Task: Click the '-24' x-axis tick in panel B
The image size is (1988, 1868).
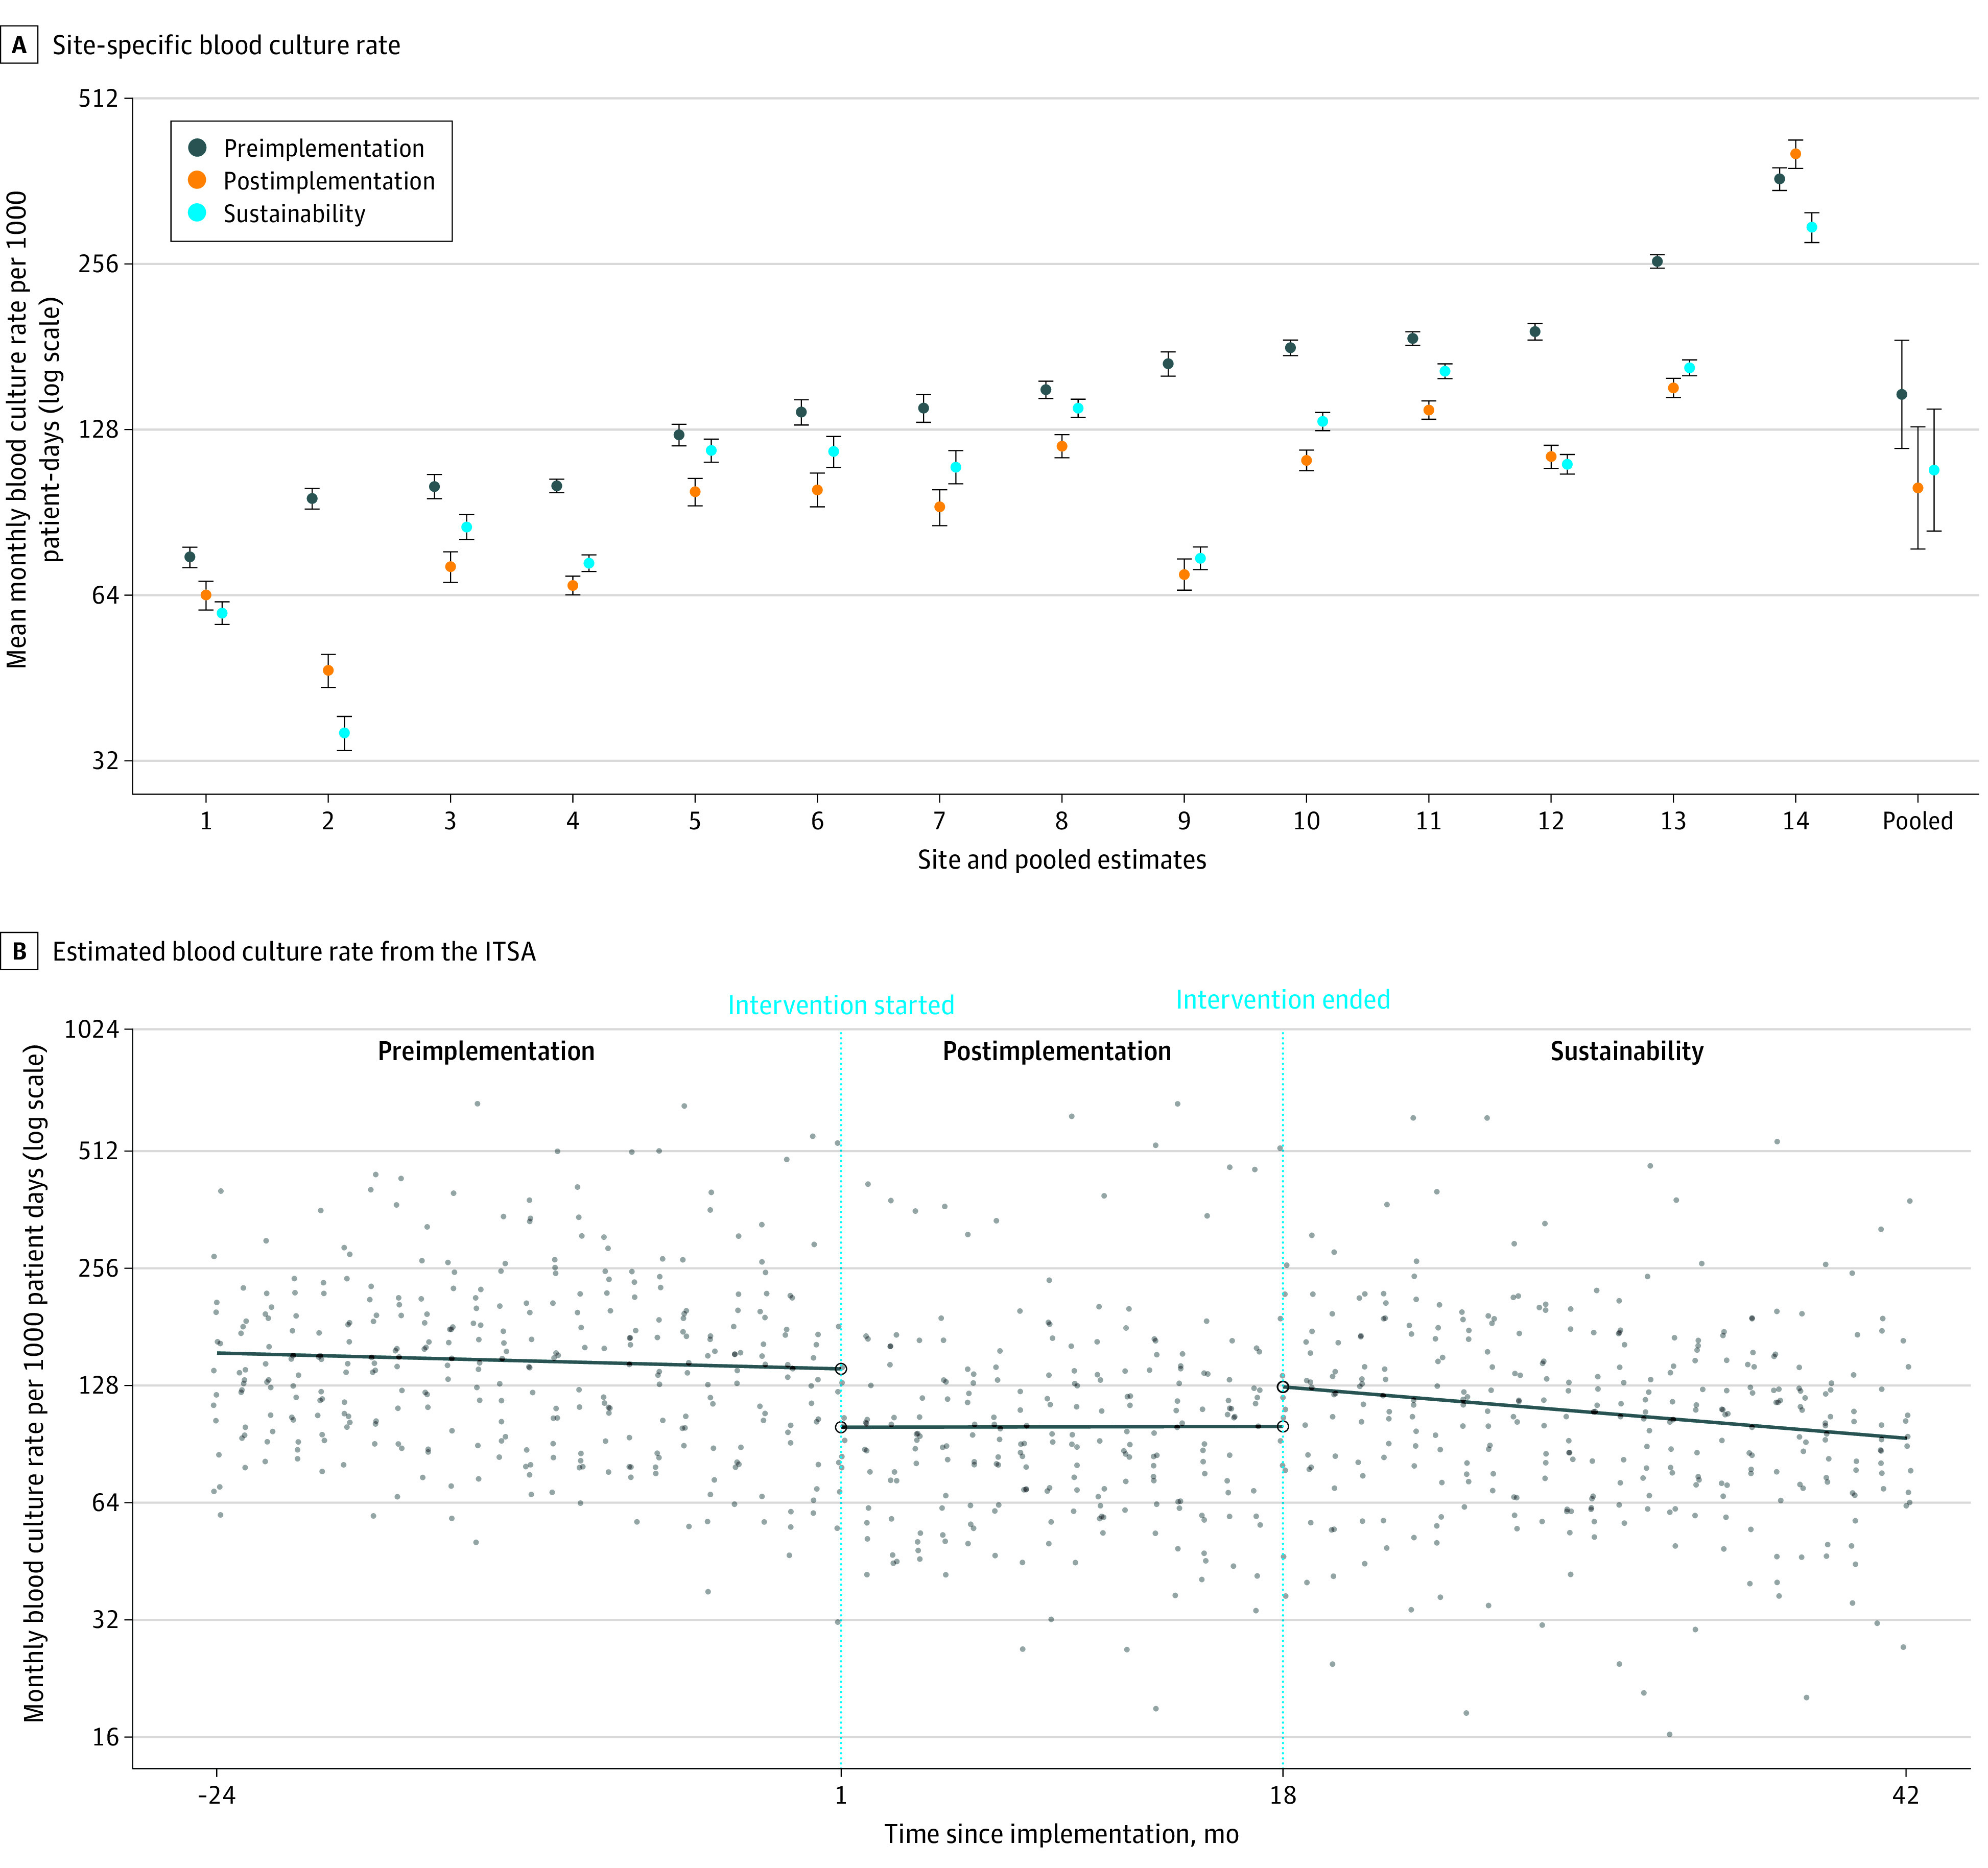Action: pos(216,1795)
